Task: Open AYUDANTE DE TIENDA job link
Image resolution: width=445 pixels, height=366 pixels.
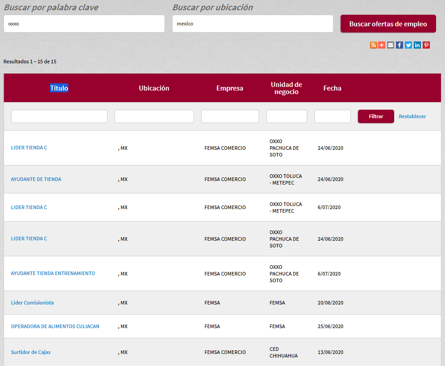Action: click(36, 179)
